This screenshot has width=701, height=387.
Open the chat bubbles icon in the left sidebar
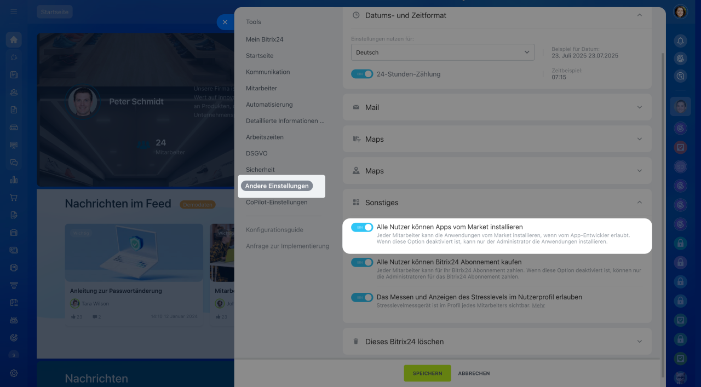(14, 163)
